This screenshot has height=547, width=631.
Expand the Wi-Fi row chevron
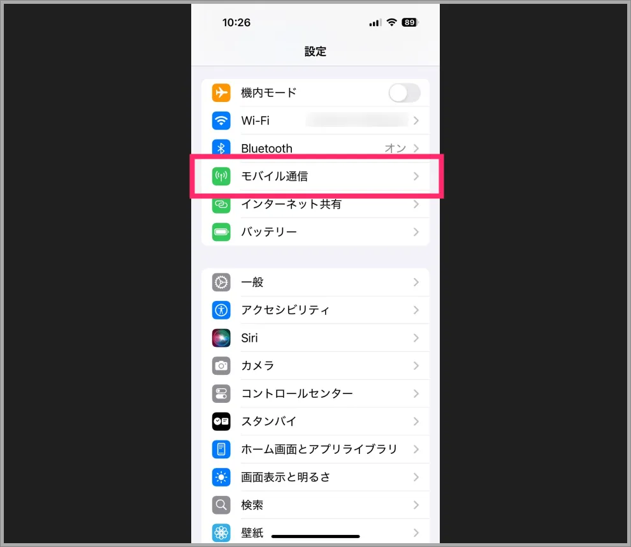(416, 120)
